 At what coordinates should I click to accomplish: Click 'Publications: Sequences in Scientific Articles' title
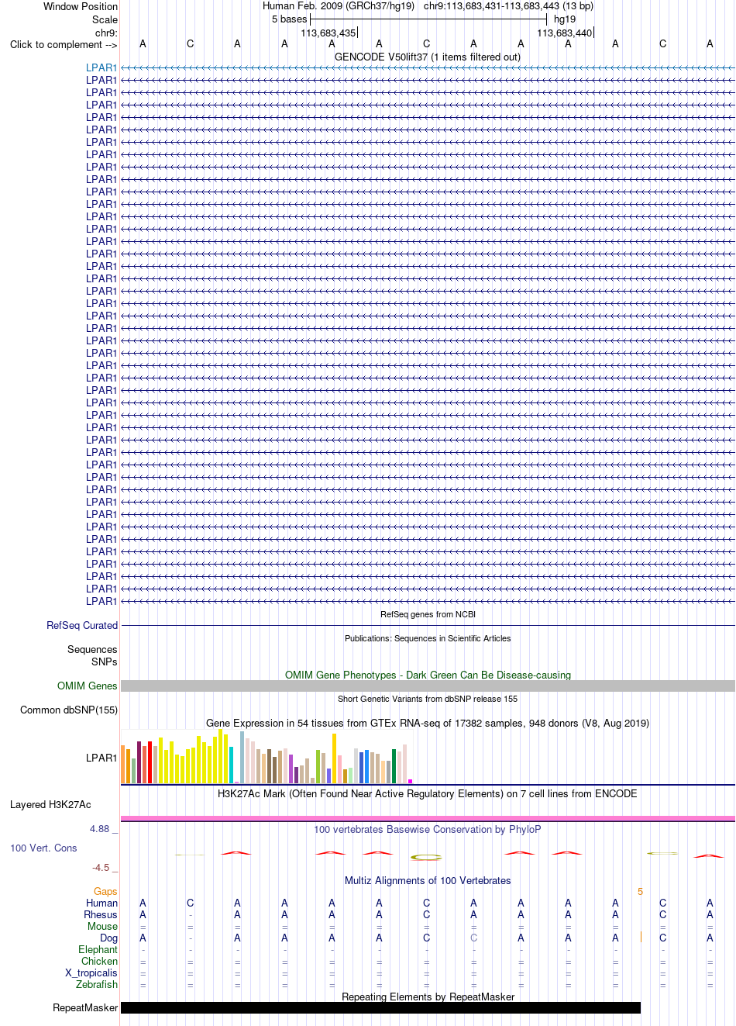click(428, 638)
